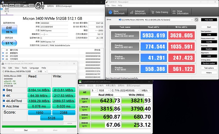Open Help menu in TxBENCH
The width and height of the screenshot is (219, 134).
pyautogui.click(x=120, y=5)
